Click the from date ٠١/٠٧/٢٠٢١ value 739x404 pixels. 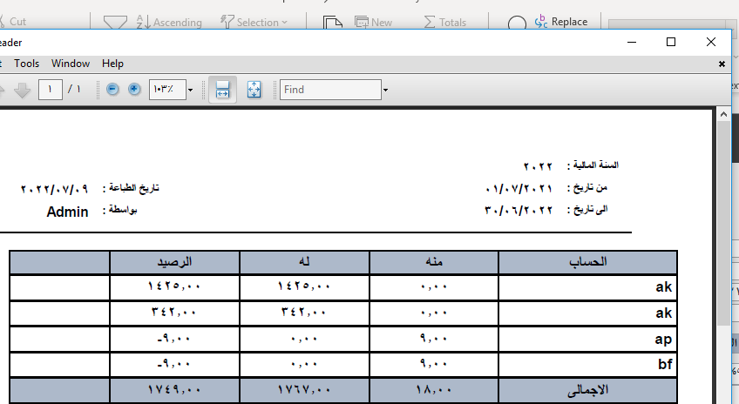coord(519,189)
